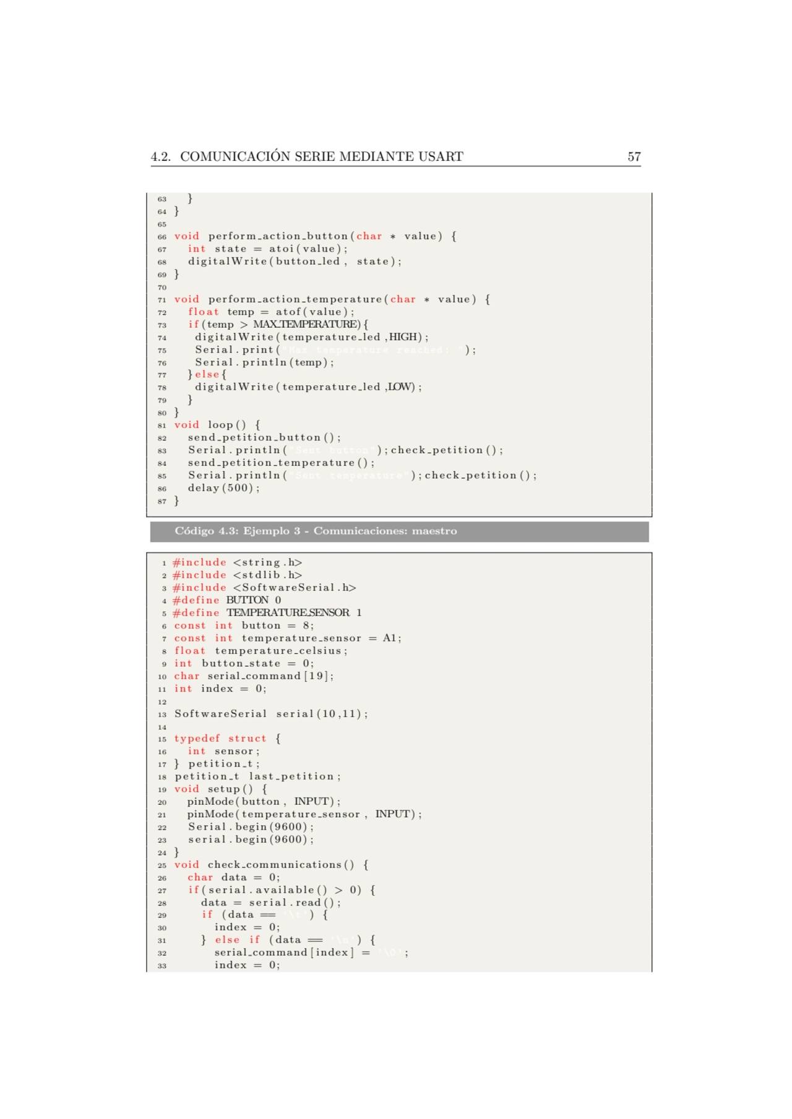The width and height of the screenshot is (792, 1119).
Task: Click 'digitalWrite(temperature_led,HIGH);'
Action: click(312, 337)
